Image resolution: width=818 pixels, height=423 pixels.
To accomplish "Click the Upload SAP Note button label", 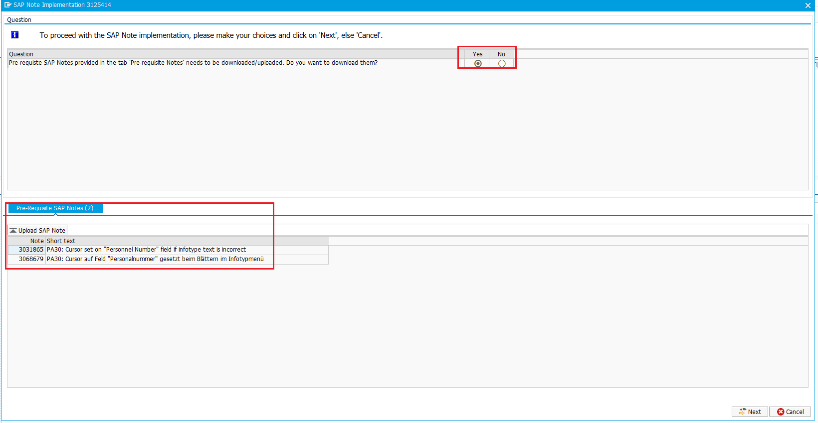I will coord(42,231).
